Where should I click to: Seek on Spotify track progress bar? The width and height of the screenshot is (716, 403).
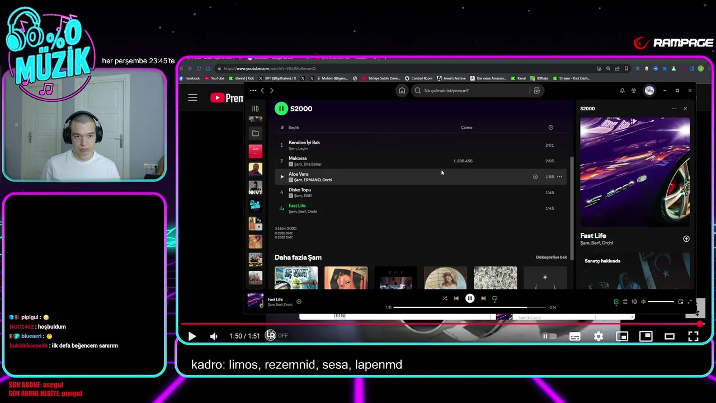click(470, 307)
